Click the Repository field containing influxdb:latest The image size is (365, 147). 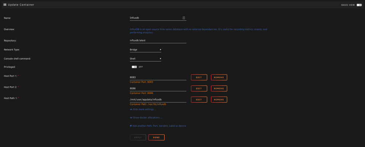(x=158, y=40)
